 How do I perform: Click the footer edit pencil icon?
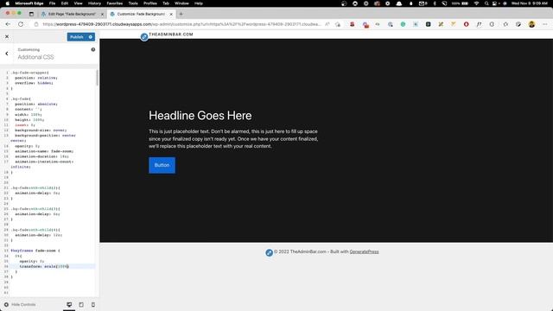click(269, 252)
